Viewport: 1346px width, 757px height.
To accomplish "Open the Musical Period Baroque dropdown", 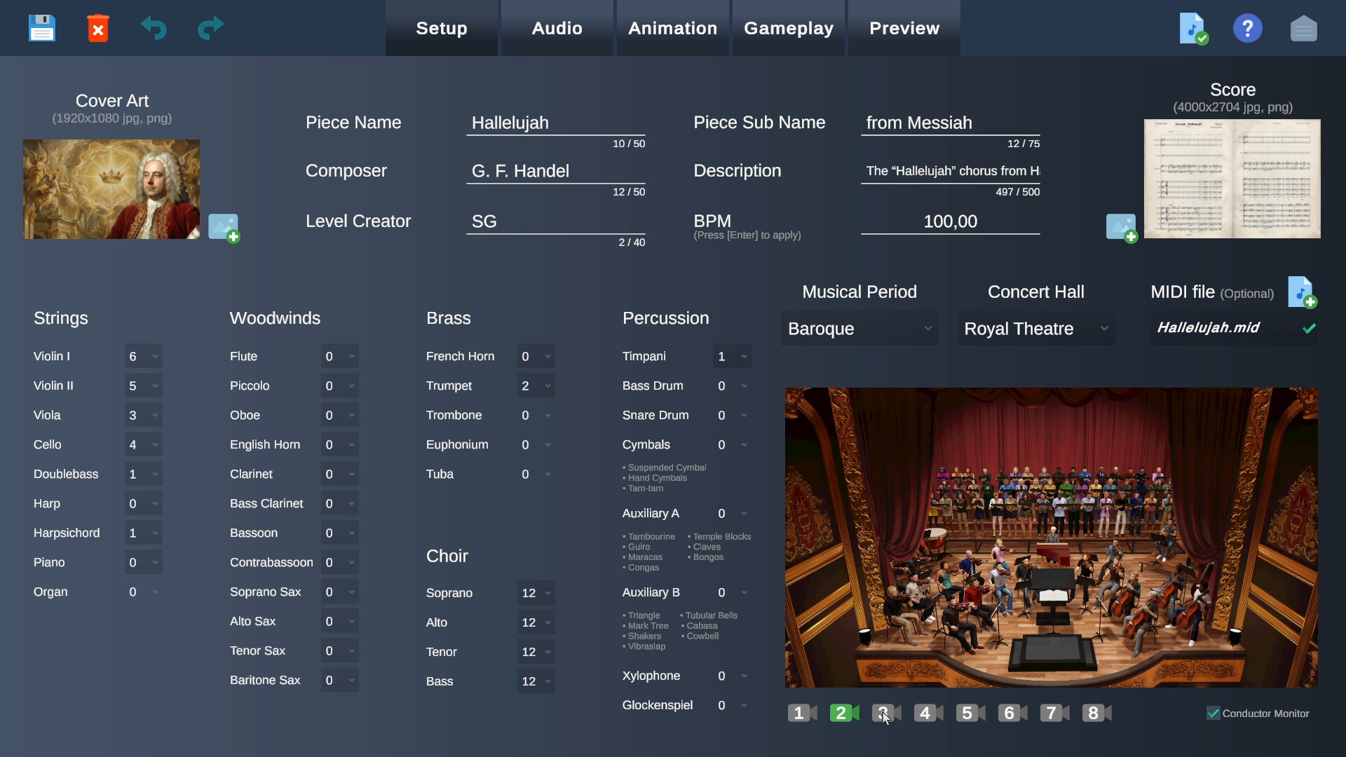I will (859, 329).
